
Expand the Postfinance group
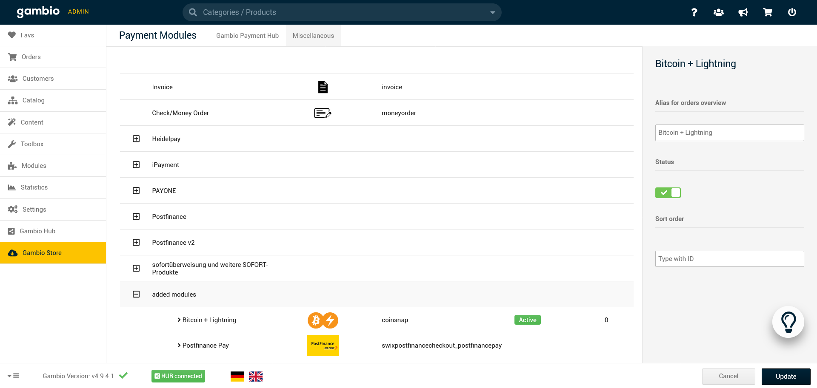point(136,217)
